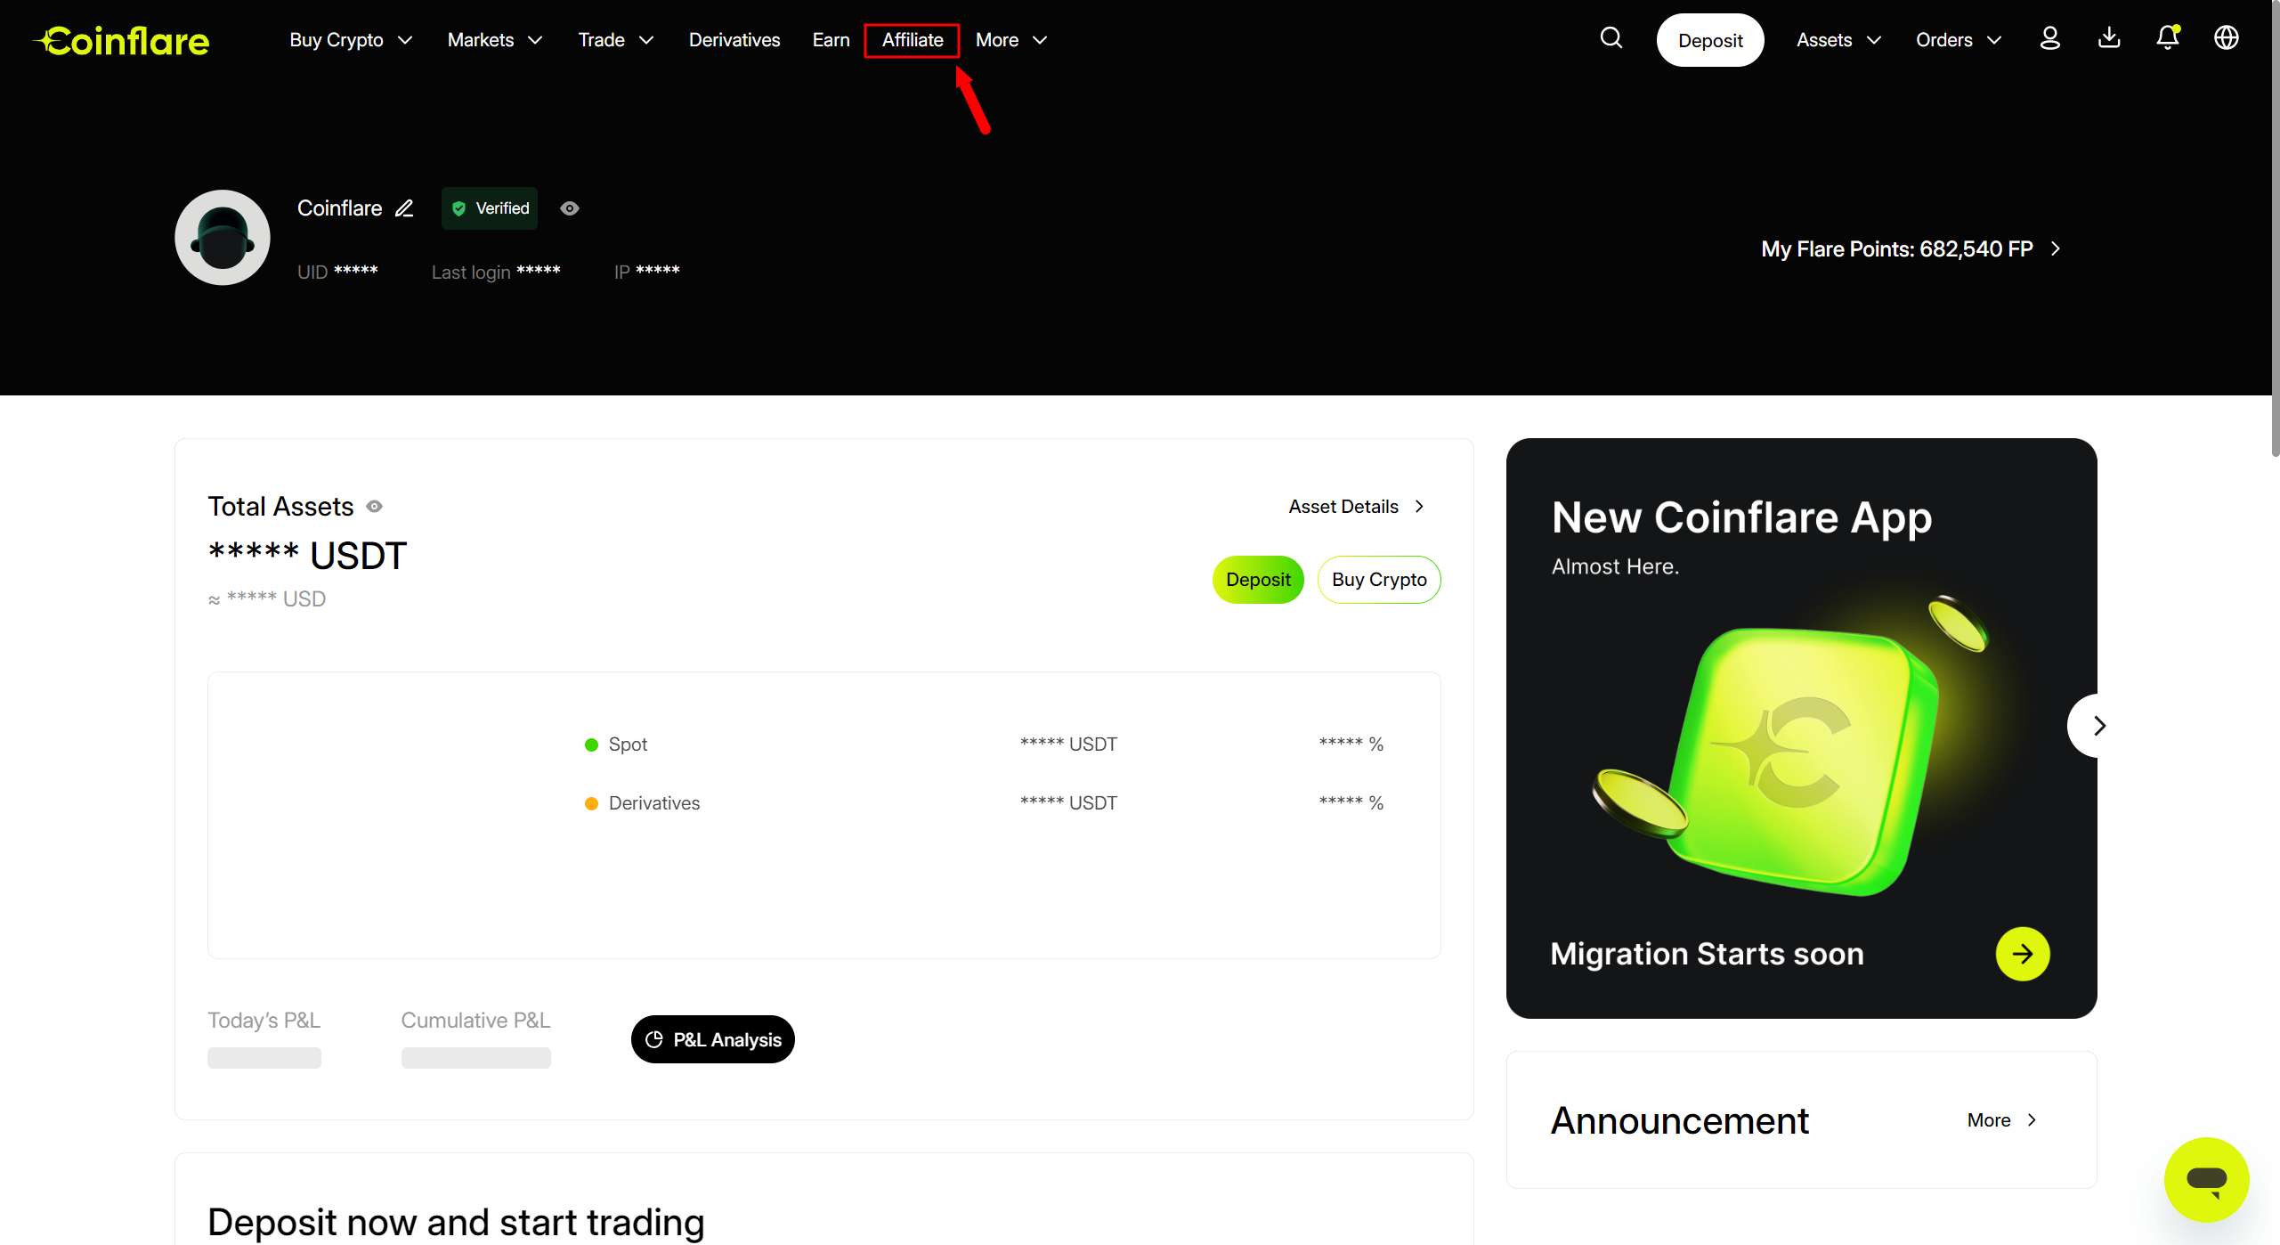Open the live chat bubble
2280x1245 pixels.
pyautogui.click(x=2206, y=1179)
